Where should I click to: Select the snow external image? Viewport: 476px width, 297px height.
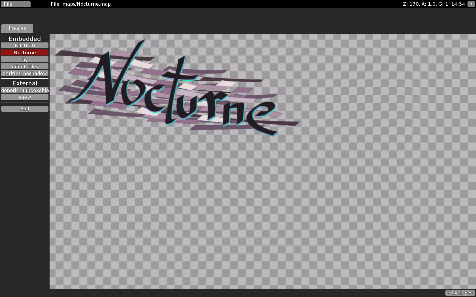click(x=25, y=97)
